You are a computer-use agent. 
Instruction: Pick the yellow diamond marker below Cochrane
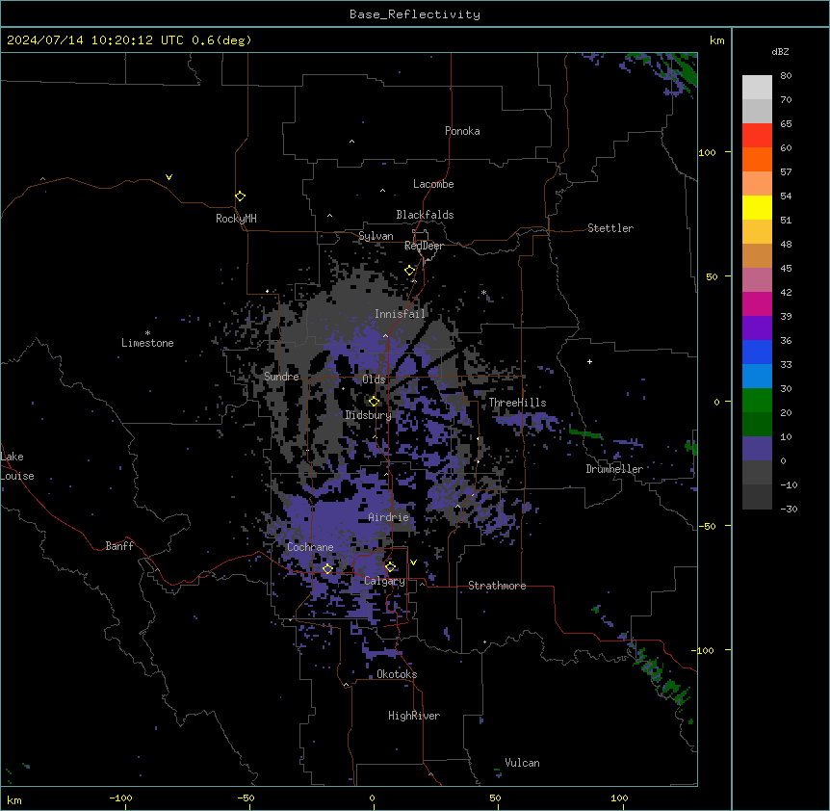(327, 568)
